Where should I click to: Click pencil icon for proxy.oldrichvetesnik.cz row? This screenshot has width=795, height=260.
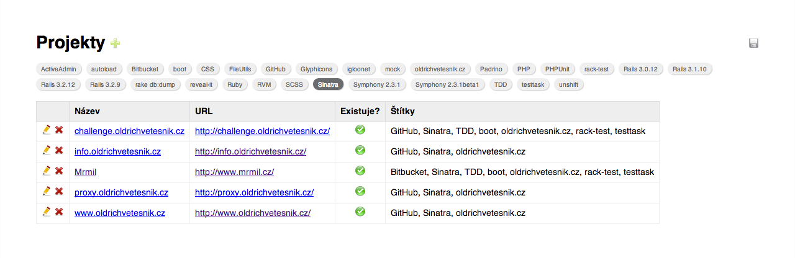click(x=47, y=191)
